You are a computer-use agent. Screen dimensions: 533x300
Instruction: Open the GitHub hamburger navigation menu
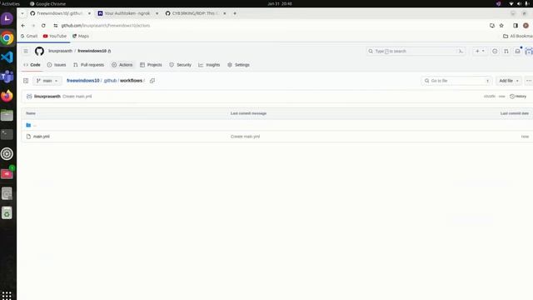(26, 51)
